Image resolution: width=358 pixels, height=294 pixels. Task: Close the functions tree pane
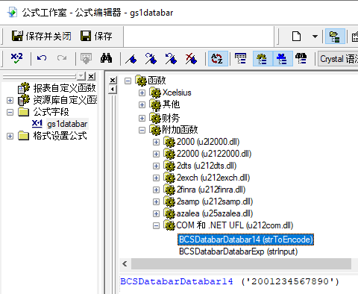click(x=113, y=80)
